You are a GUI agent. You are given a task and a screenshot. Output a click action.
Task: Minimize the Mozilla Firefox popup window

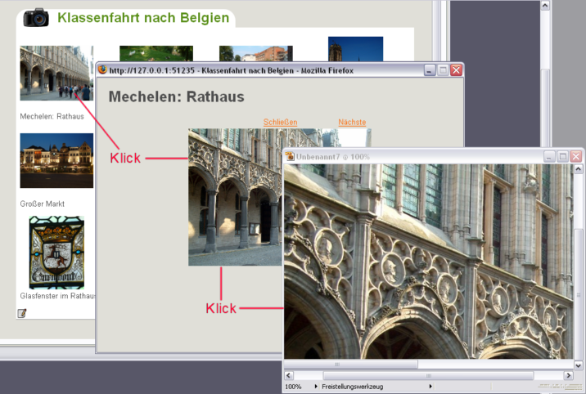coord(430,70)
